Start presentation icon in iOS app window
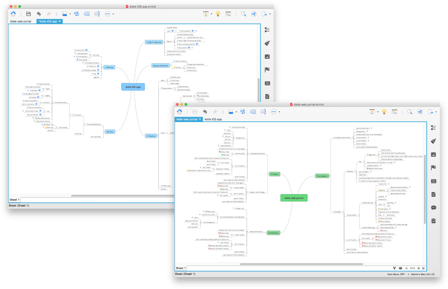Viewport: 448px width, 289px height. coord(206,14)
